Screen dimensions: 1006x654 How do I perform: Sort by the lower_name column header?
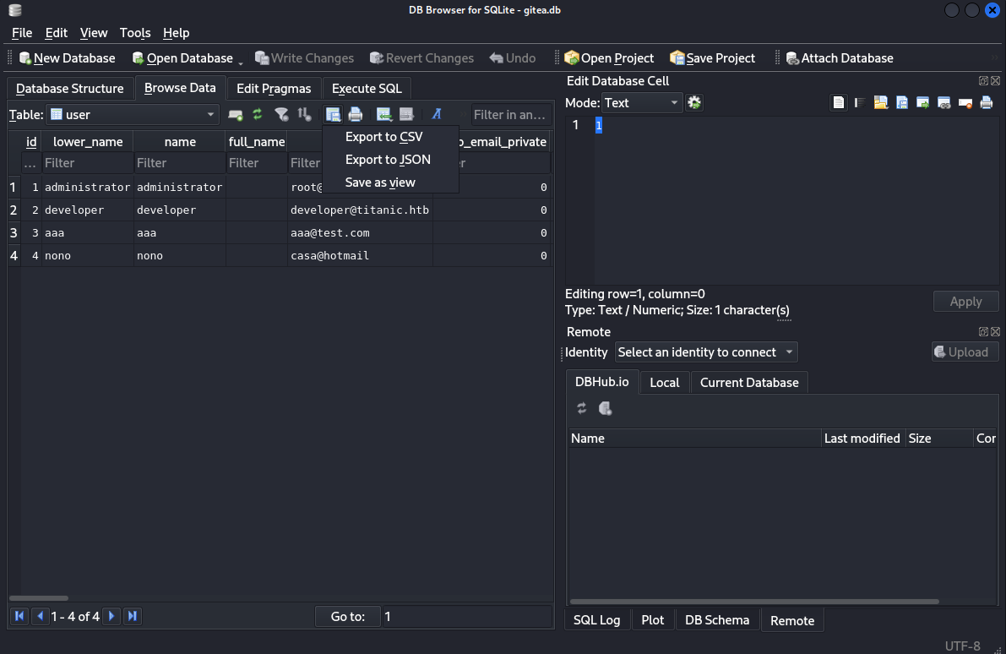click(88, 142)
